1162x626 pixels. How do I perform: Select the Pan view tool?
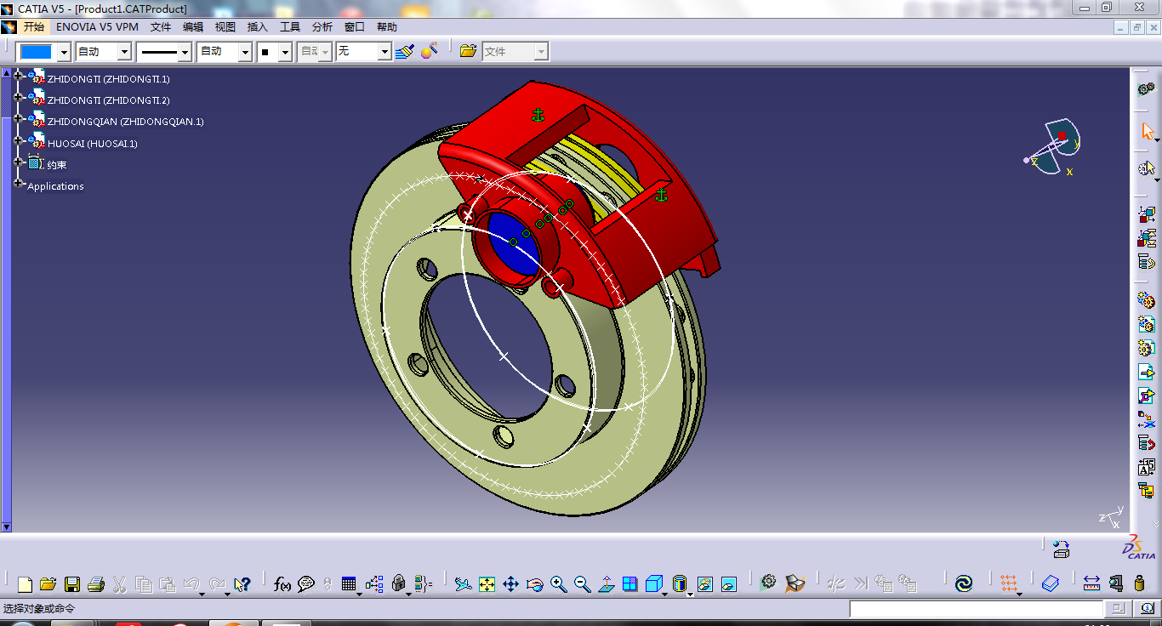510,584
